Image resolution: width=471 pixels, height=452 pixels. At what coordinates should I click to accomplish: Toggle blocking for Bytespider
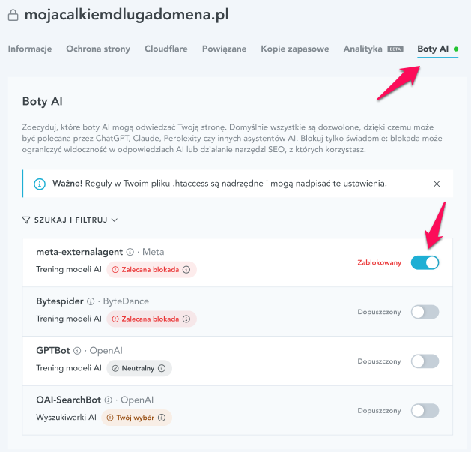425,312
